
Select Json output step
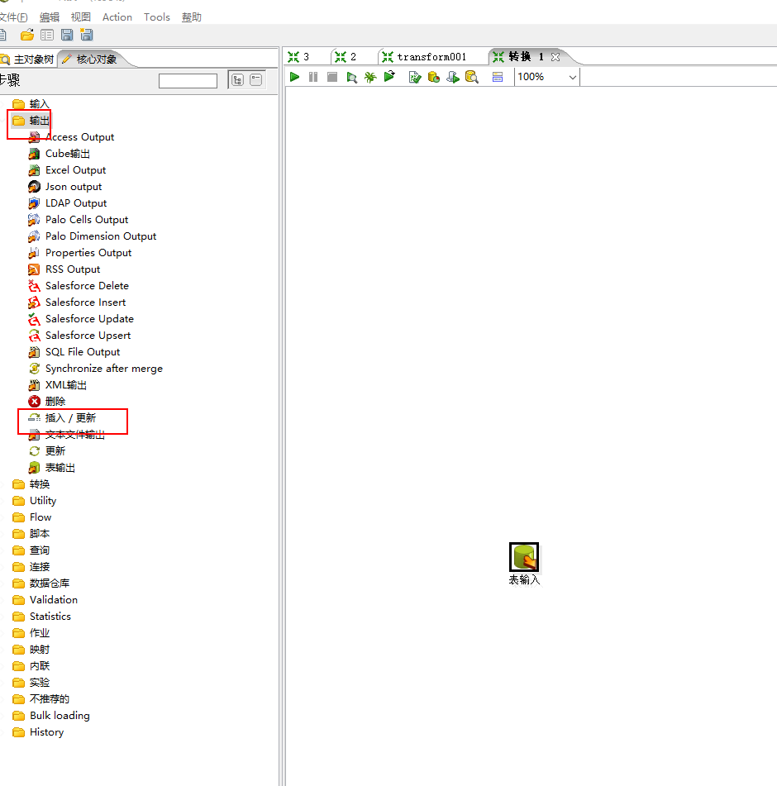pos(65,187)
